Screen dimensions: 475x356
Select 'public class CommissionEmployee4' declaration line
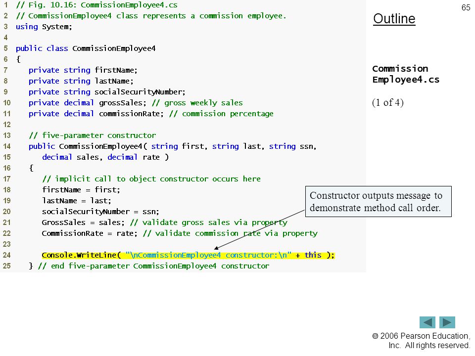coord(86,48)
